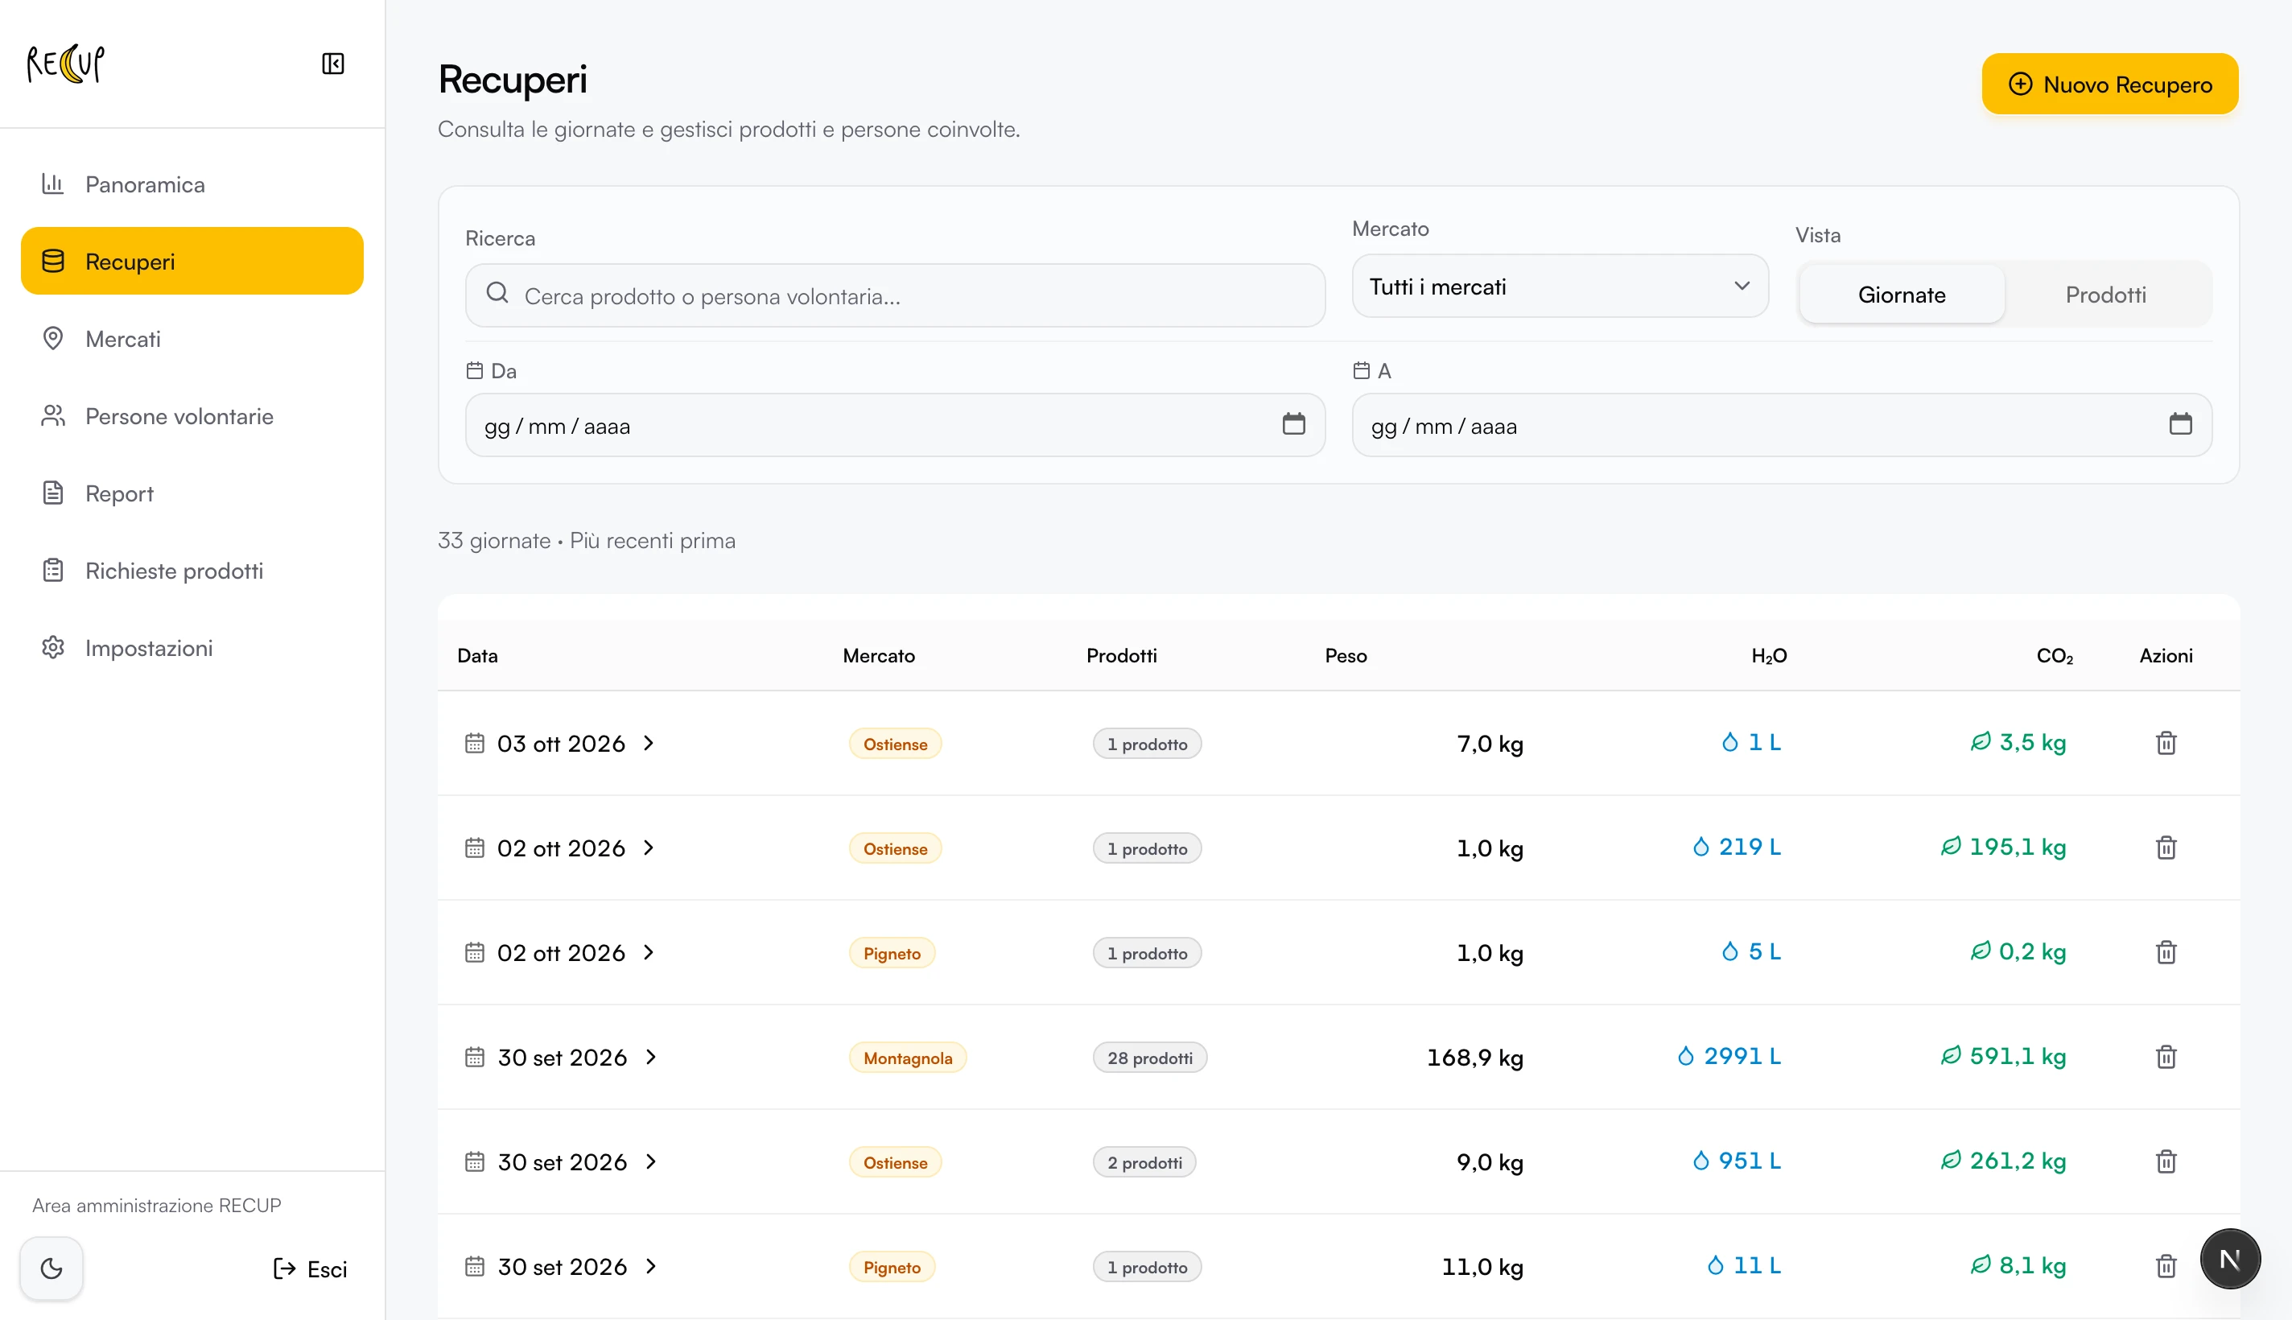
Task: Open Mercati in the sidebar
Action: tap(192, 339)
